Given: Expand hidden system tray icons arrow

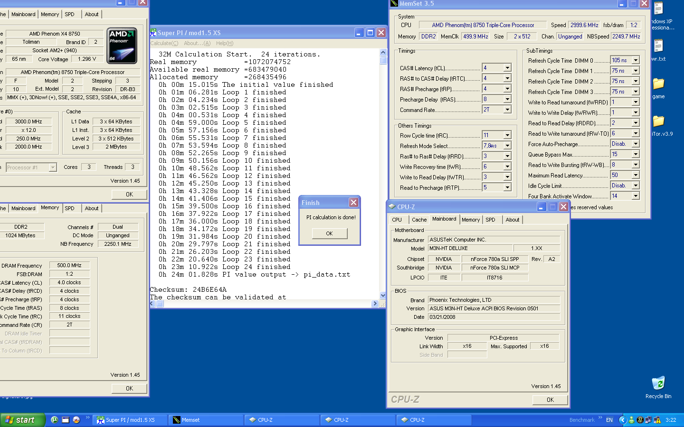Looking at the screenshot, I should 622,420.
